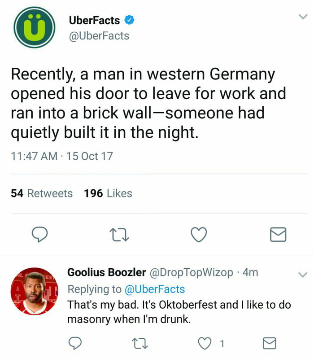Open the UberFacts display name
Viewport: 314px width, 358px height.
94,20
